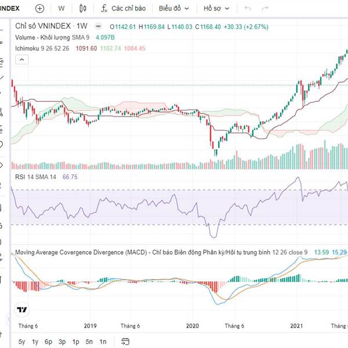
Task: Click the fx indicators icon
Action: pyautogui.click(x=104, y=9)
